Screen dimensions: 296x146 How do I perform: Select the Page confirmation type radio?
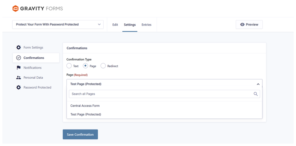pos(86,66)
